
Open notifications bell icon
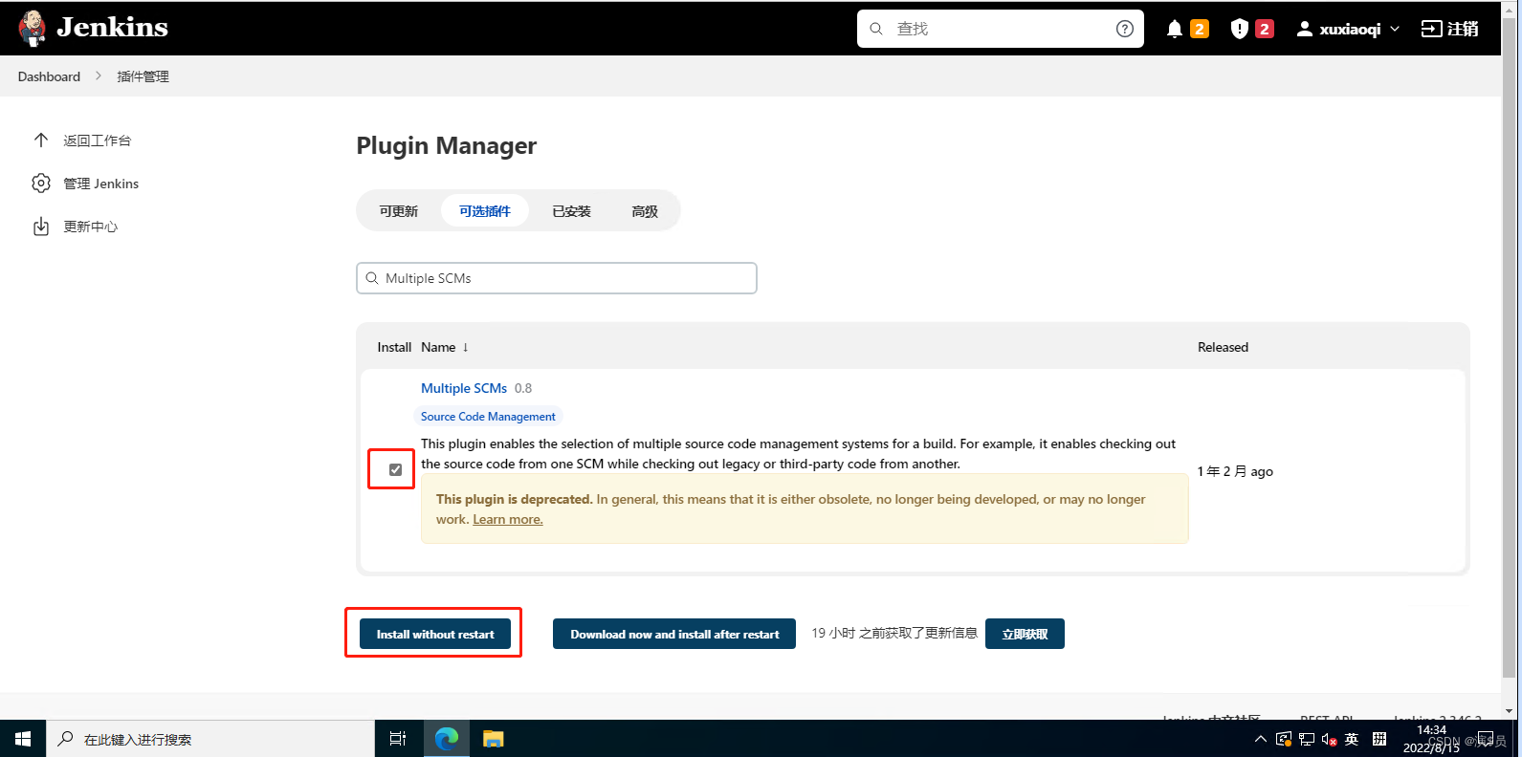pyautogui.click(x=1175, y=29)
